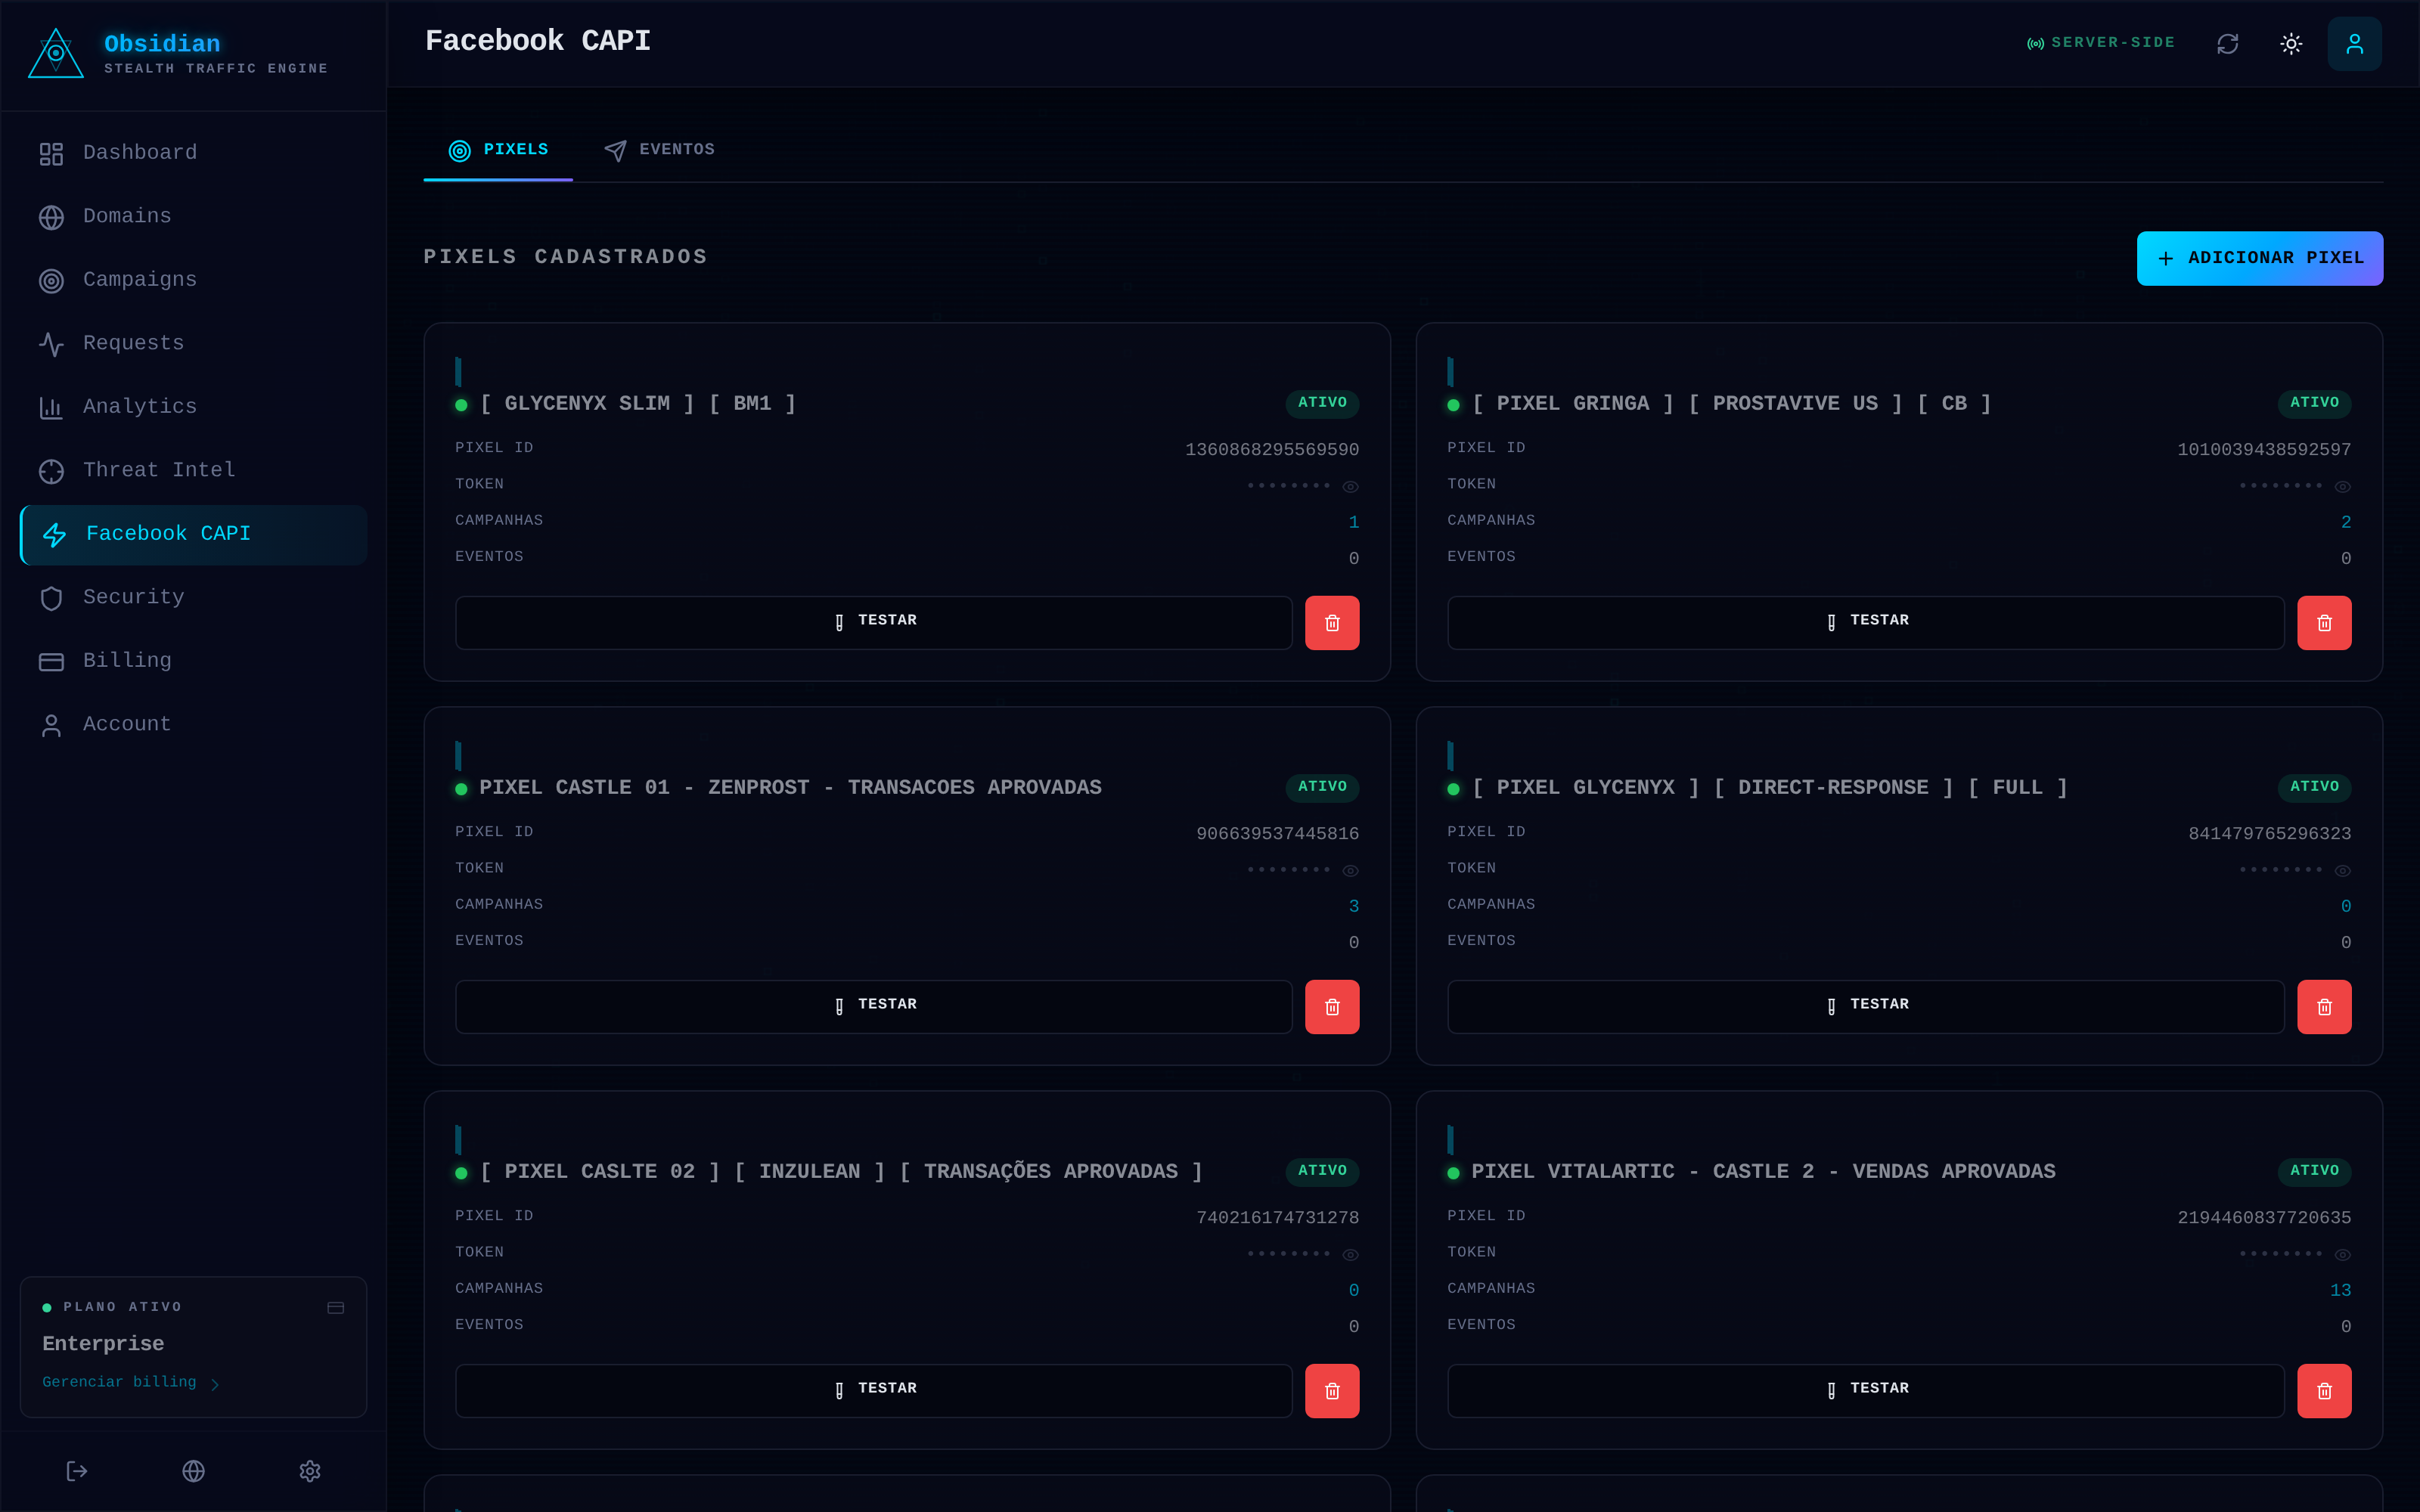
Task: Open Security section
Action: (193, 597)
